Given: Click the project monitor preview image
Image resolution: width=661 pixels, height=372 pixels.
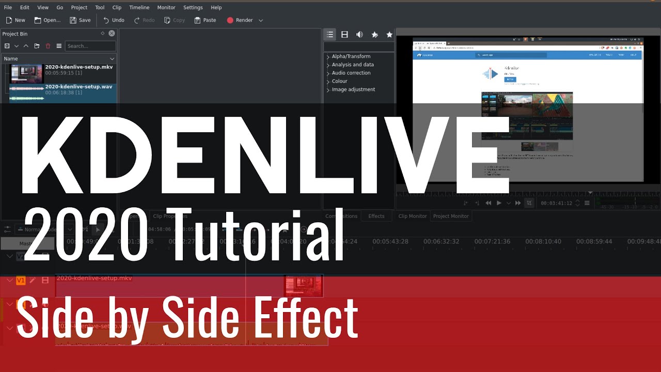Looking at the screenshot, I should tap(528, 110).
